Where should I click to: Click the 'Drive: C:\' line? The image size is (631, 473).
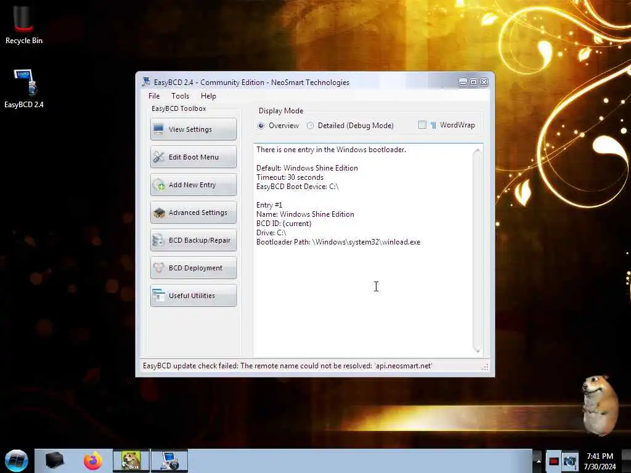(x=271, y=233)
